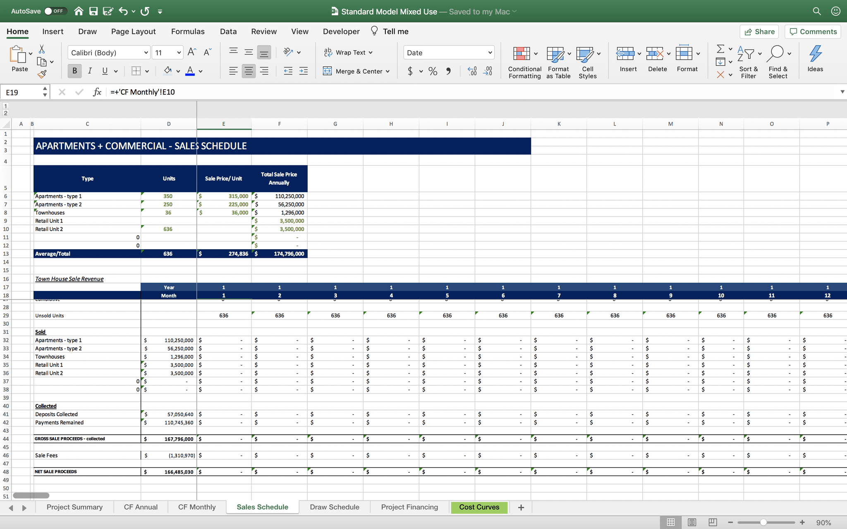
Task: Open Conditional Formatting
Action: point(524,62)
